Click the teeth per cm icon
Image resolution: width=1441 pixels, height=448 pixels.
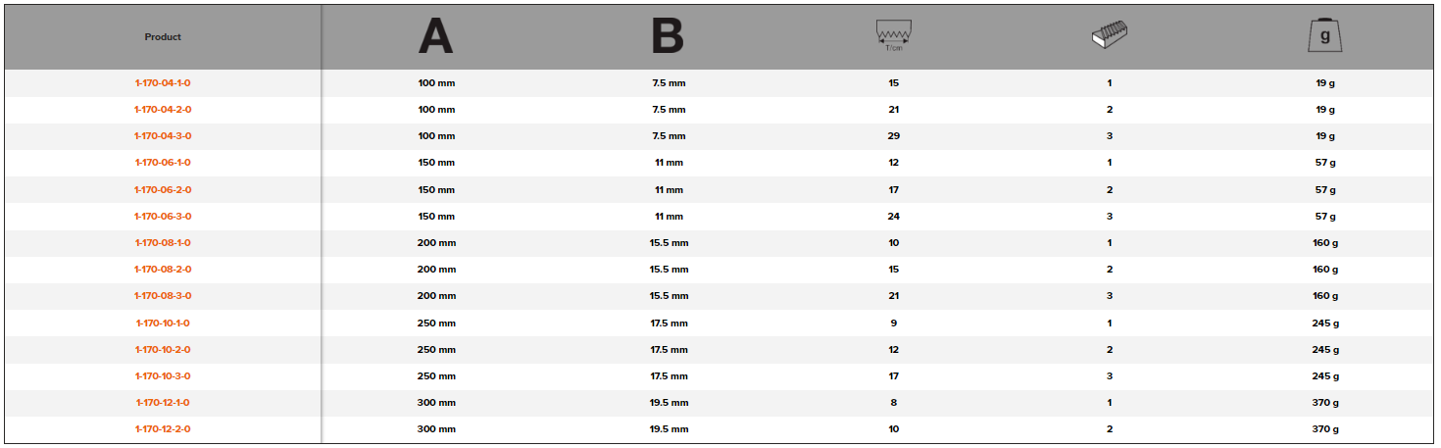(893, 36)
